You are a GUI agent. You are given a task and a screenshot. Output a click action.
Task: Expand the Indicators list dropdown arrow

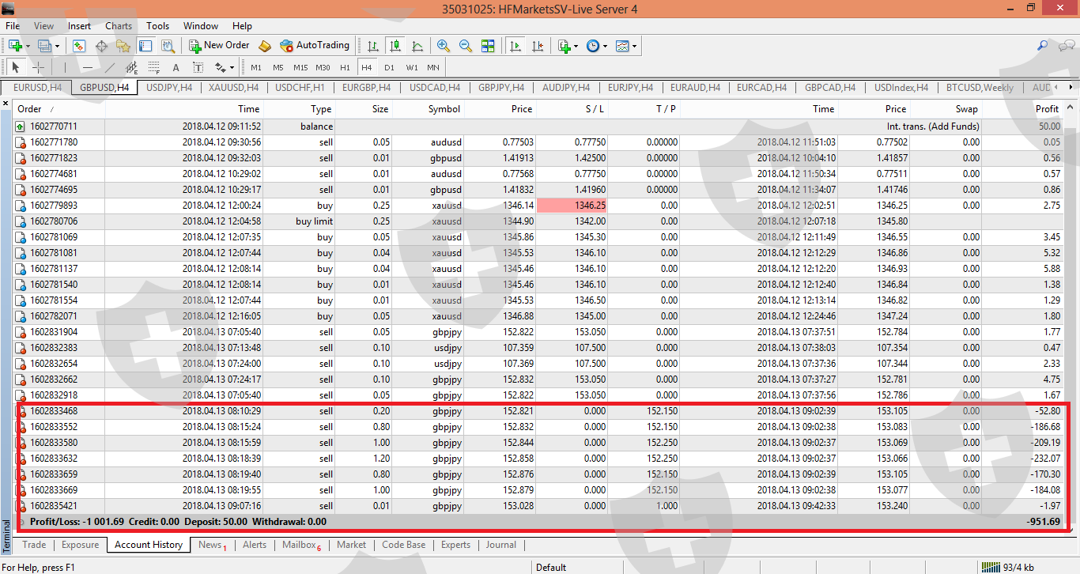pos(576,46)
